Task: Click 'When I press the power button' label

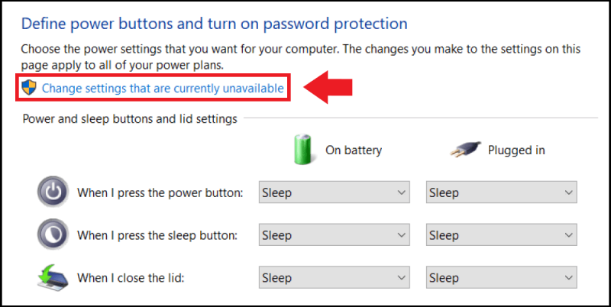Action: [160, 192]
